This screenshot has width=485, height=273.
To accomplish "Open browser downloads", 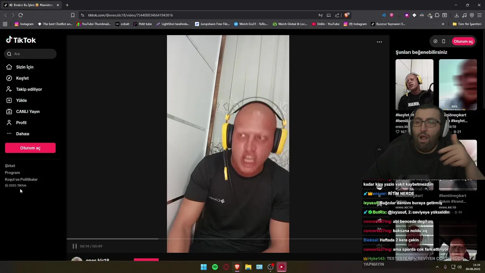I will coord(457,15).
